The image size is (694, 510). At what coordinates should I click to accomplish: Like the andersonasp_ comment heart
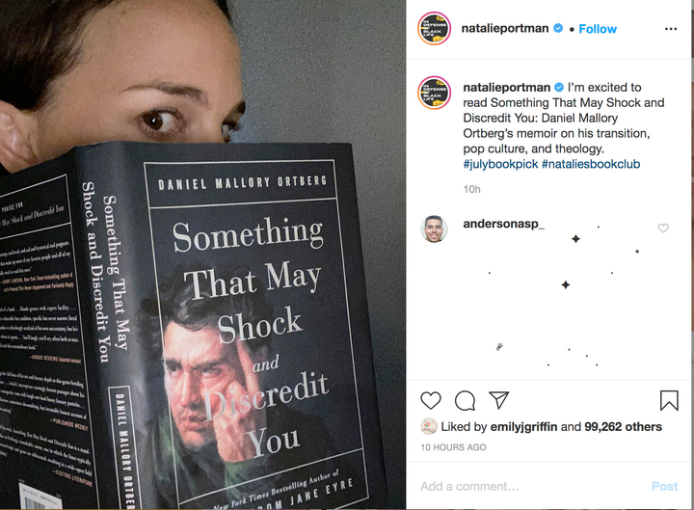tap(663, 228)
